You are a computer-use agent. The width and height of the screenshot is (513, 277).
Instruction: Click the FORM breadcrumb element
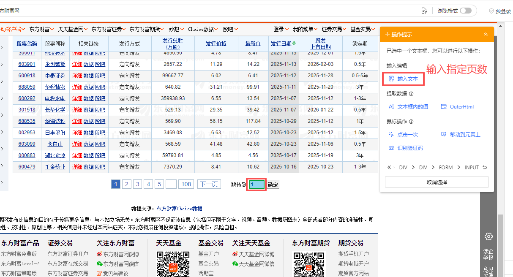click(446, 168)
